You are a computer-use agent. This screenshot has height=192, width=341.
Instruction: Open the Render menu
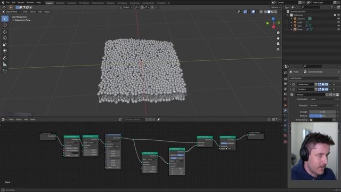point(21,3)
